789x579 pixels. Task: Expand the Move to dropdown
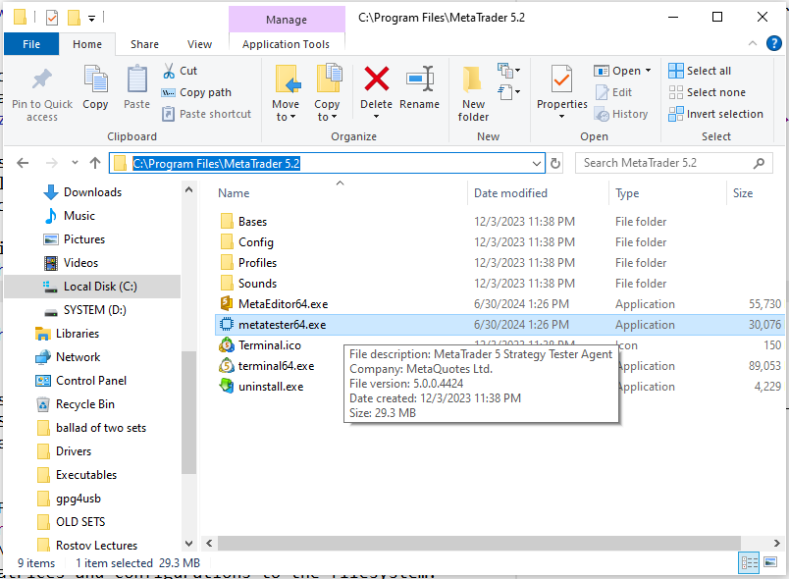click(x=286, y=117)
